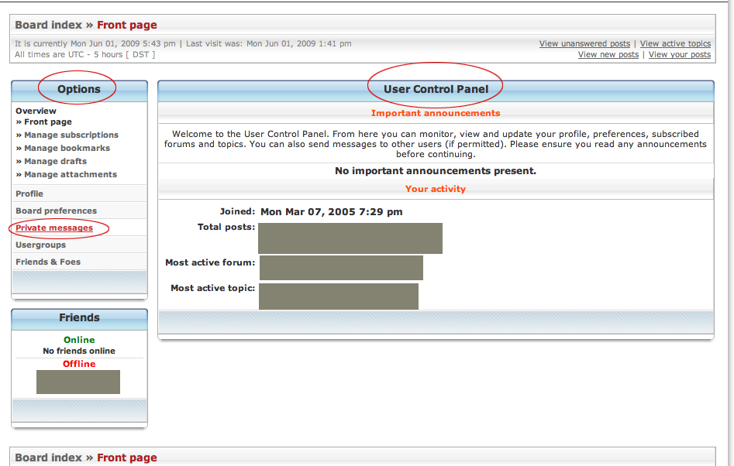Screen dimensions: 734x466
Task: Open the View active topics link
Action: 675,44
